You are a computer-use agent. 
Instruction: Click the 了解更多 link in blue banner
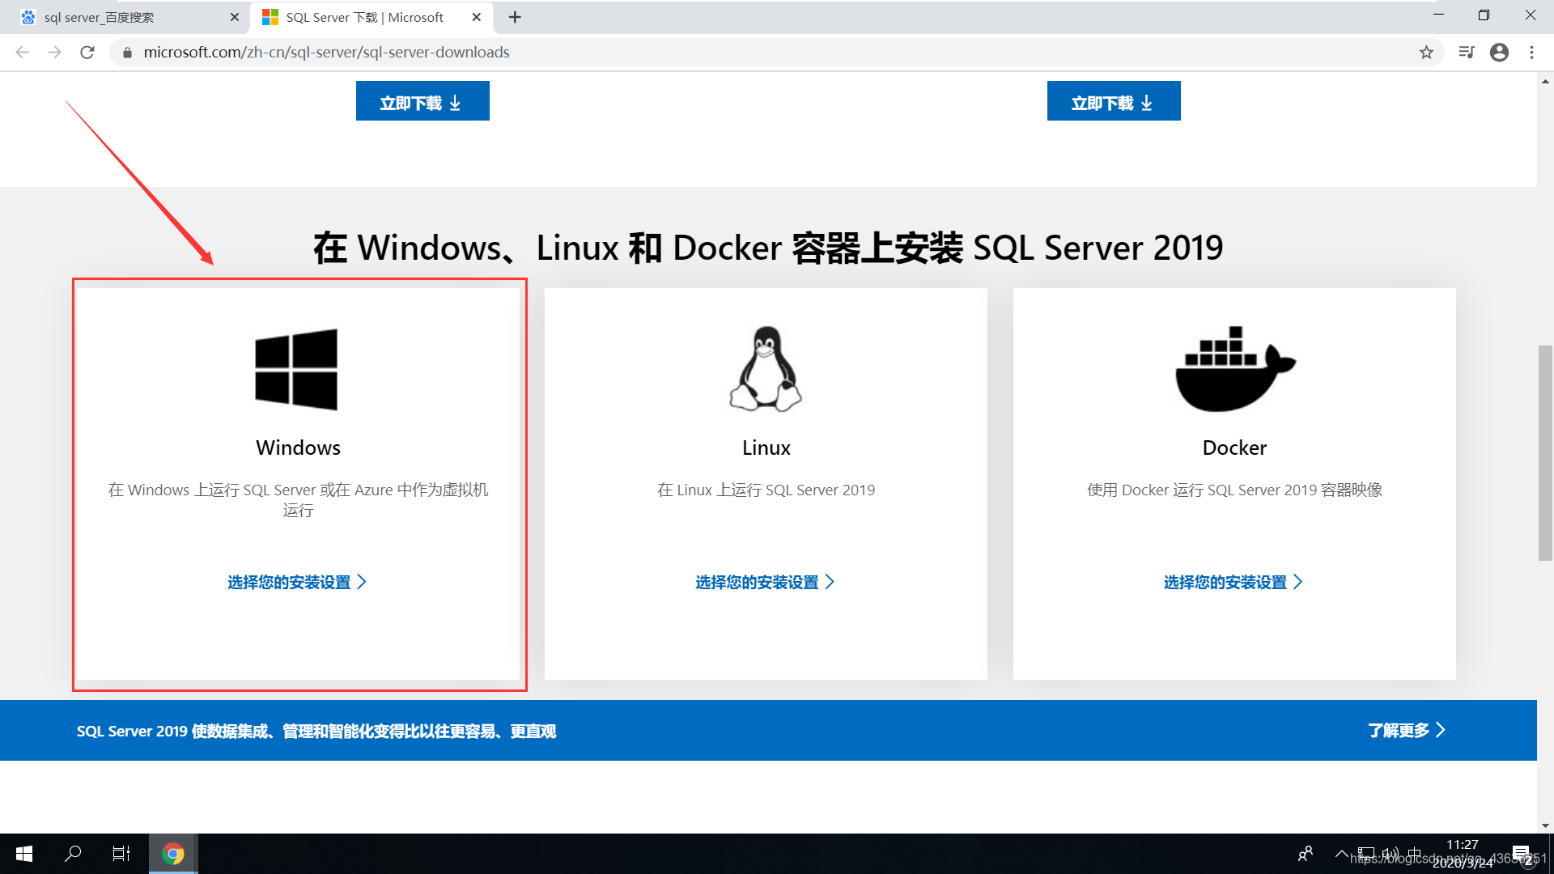point(1407,730)
